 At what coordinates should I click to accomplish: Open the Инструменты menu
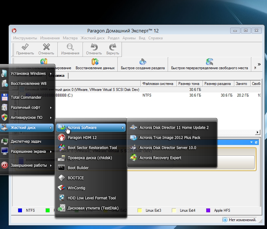click(25, 38)
